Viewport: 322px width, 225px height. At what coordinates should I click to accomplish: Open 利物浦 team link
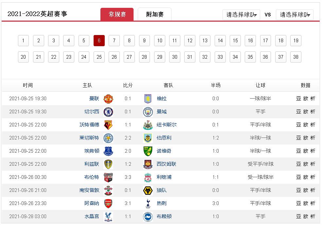(164, 177)
